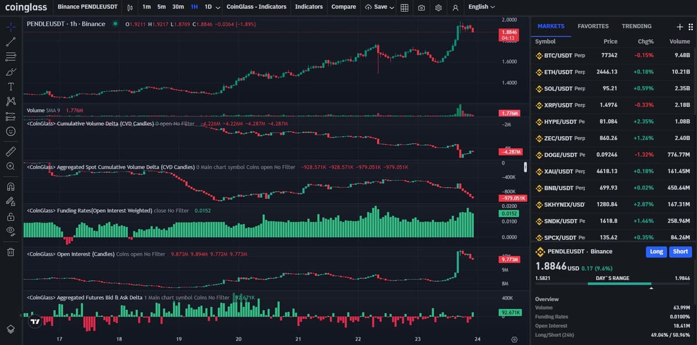Image resolution: width=697 pixels, height=345 pixels.
Task: Open the Binance PENDLEUSDT symbol search
Action: click(87, 7)
